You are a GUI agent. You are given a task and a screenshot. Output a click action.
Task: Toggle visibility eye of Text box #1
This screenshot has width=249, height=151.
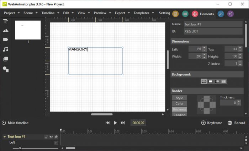click(x=51, y=137)
